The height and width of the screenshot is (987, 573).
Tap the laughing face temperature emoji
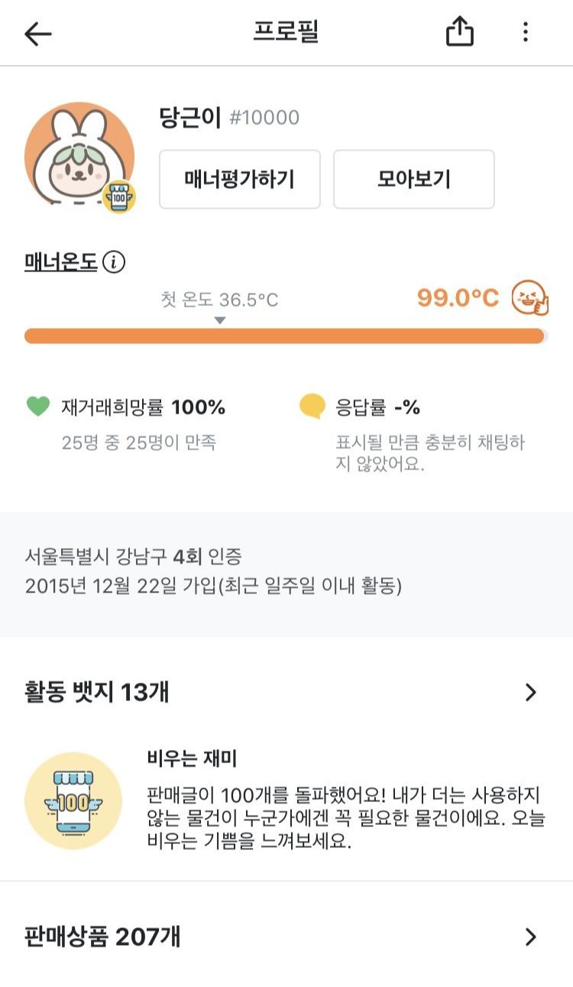(529, 298)
